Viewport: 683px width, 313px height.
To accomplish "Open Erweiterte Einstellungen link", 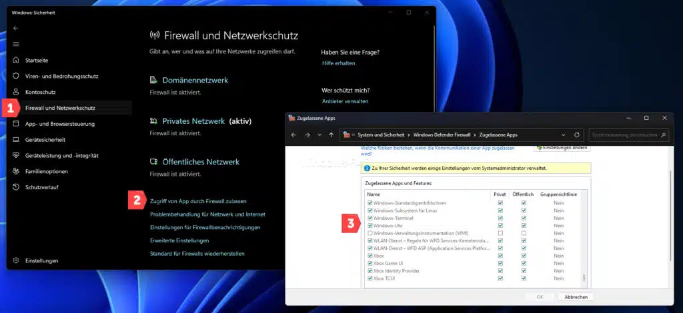I will [x=179, y=240].
